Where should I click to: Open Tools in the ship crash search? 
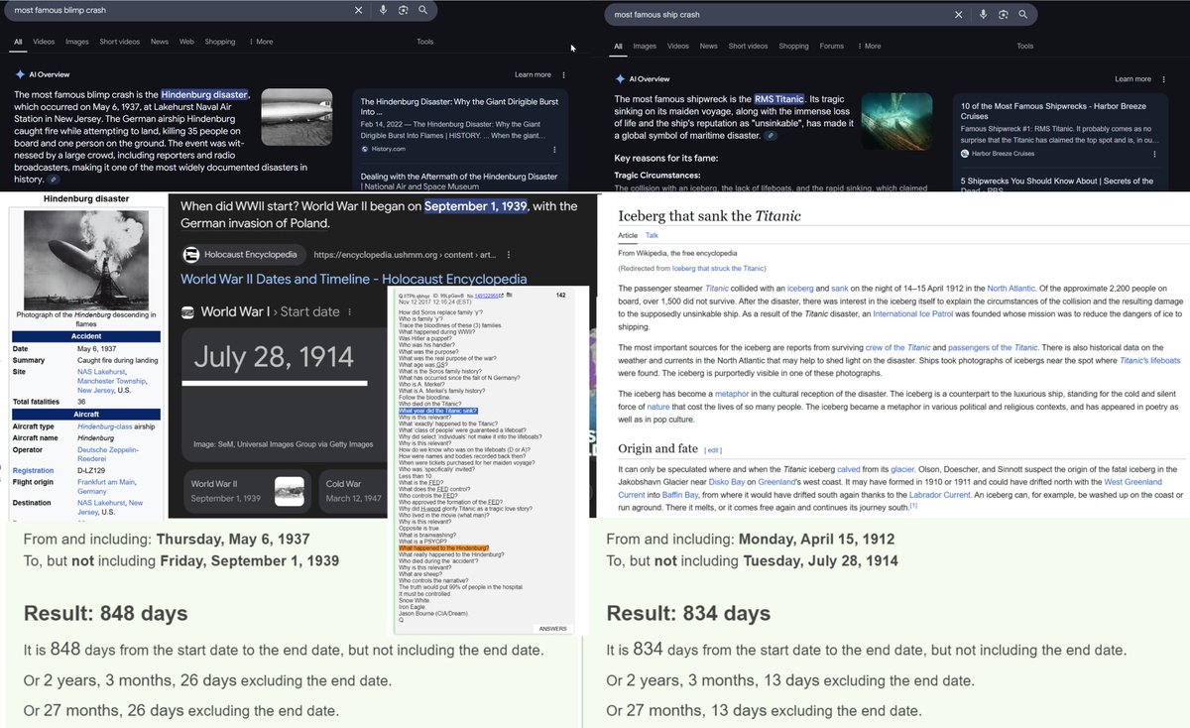(1025, 46)
